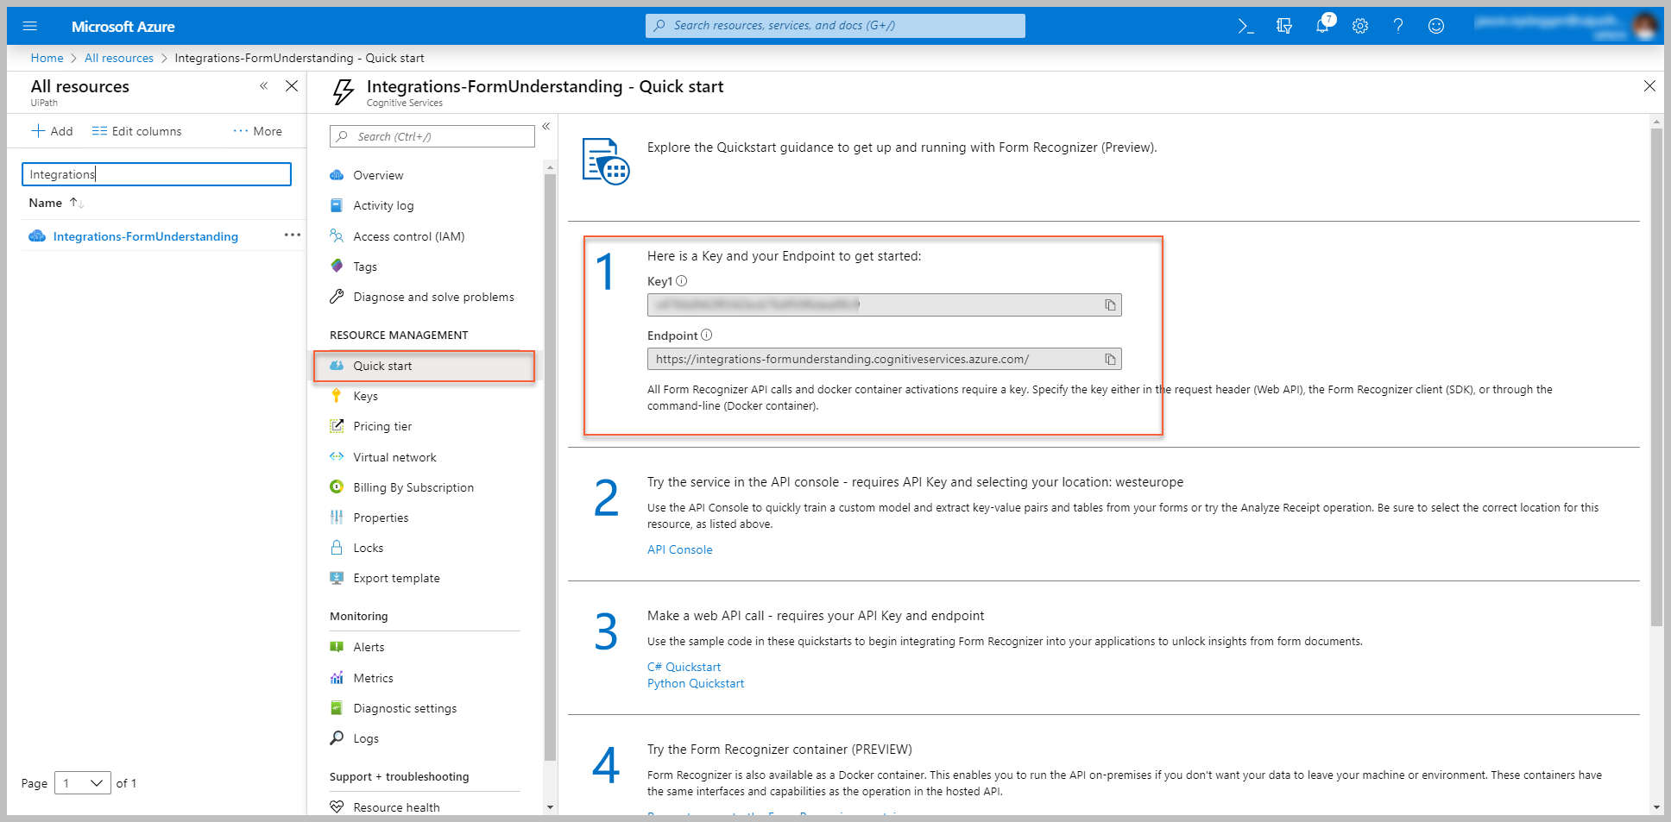1671x822 pixels.
Task: Open the Keys menu item
Action: [365, 397]
